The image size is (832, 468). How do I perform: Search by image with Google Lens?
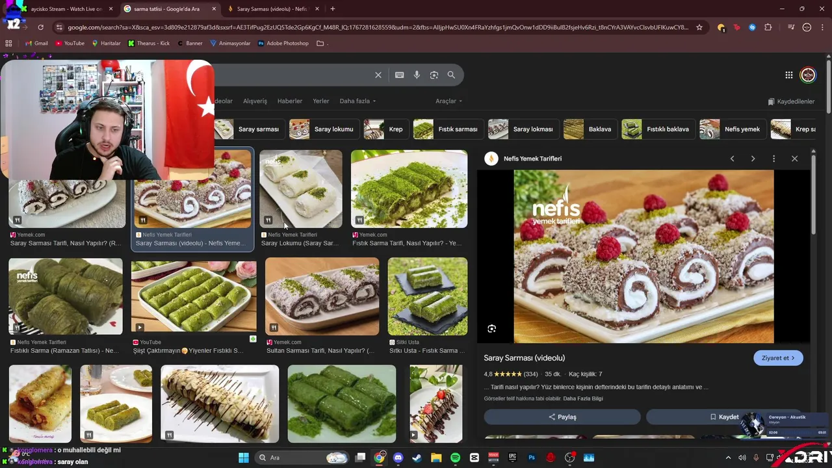click(434, 75)
